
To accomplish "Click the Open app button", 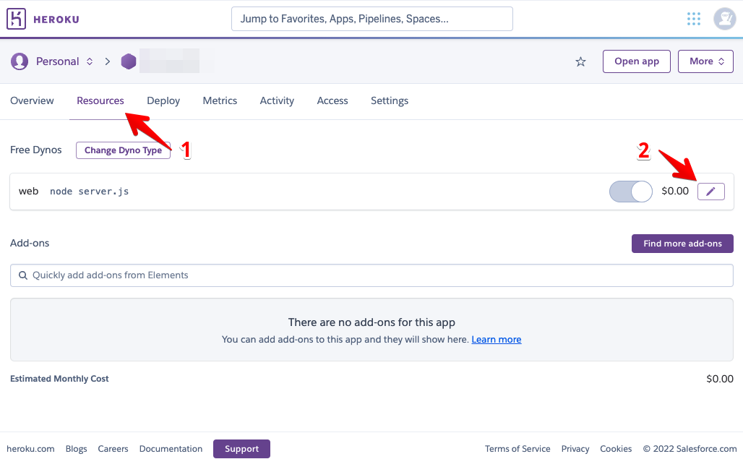I will (636, 61).
